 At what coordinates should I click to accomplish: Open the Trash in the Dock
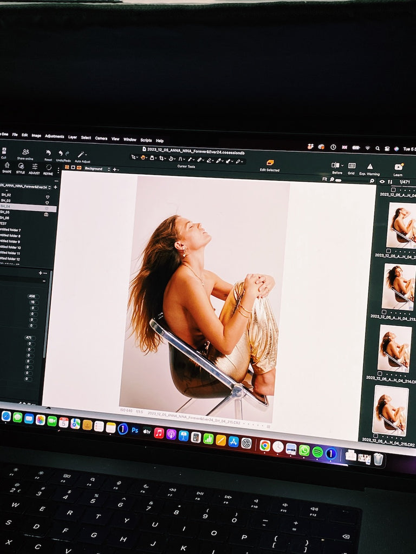coord(378,459)
